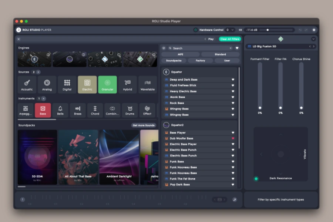Screen dimensions: 333x222
Task: Clear the search field X
Action: (231, 48)
